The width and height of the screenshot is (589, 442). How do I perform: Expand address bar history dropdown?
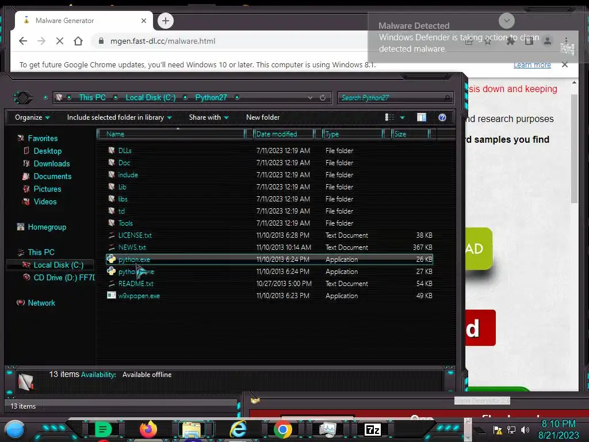pyautogui.click(x=310, y=98)
